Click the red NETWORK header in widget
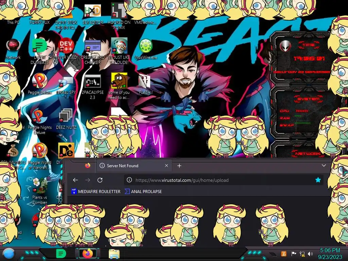The image size is (348, 261). (x=308, y=154)
